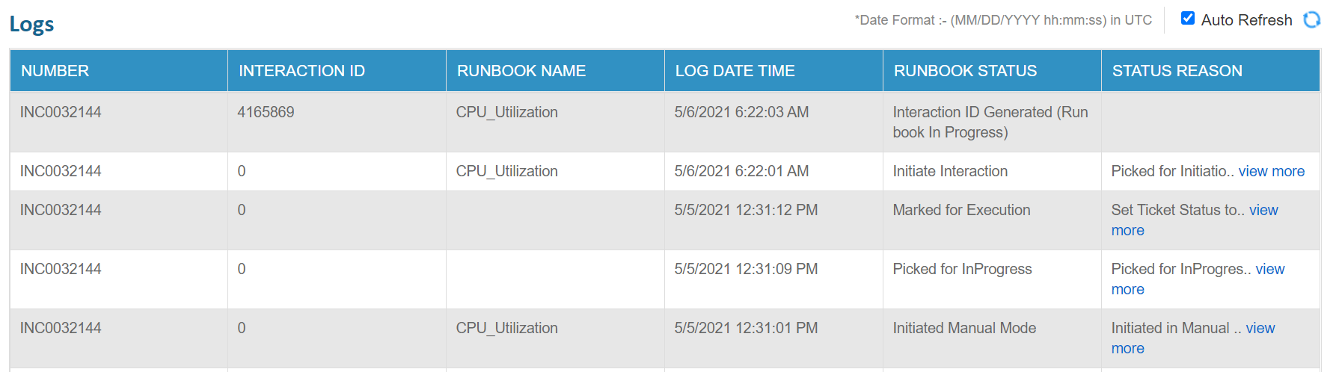Click the LOG DATE TIME column header

pyautogui.click(x=735, y=71)
